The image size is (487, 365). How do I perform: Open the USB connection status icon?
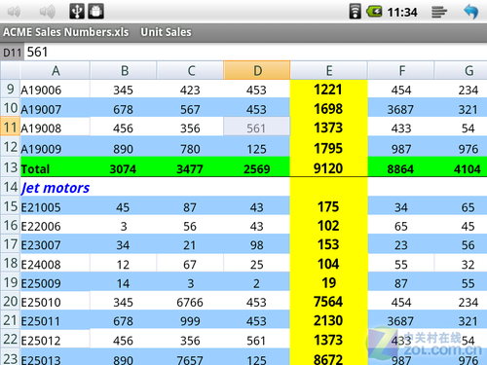click(77, 12)
